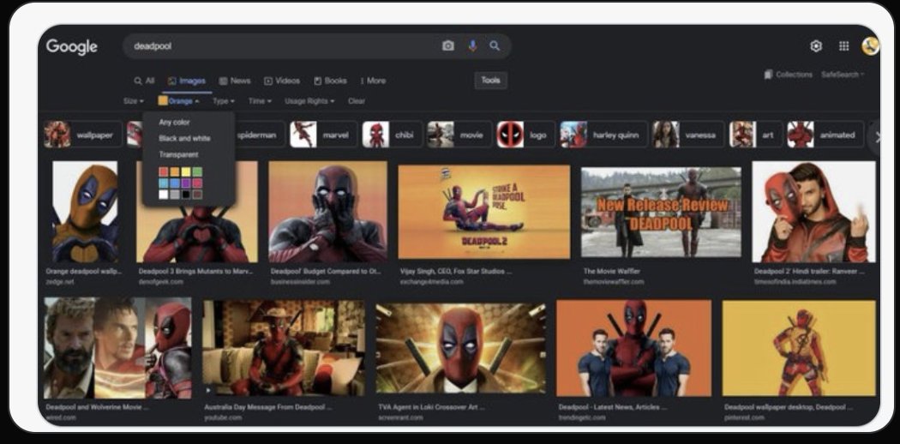Viewport: 900px width, 444px height.
Task: Select the harley quinn suggestion chip
Action: click(603, 135)
